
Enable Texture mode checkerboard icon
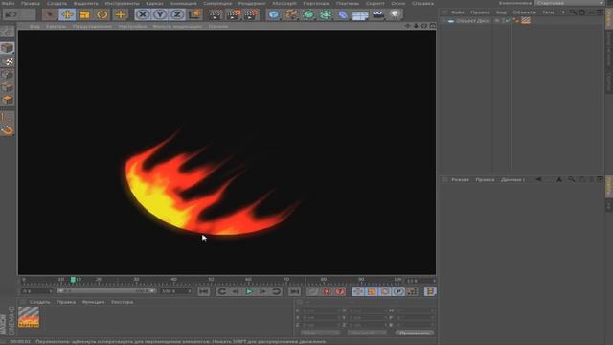click(x=8, y=61)
